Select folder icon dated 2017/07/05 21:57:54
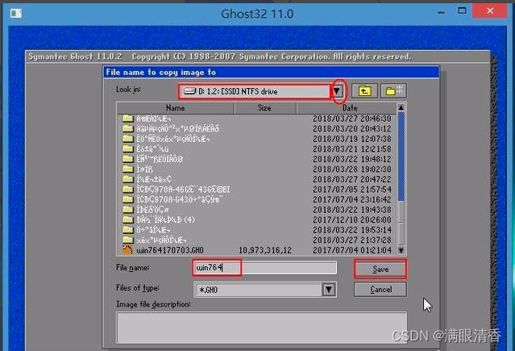Image resolution: width=515 pixels, height=351 pixels. click(x=128, y=190)
